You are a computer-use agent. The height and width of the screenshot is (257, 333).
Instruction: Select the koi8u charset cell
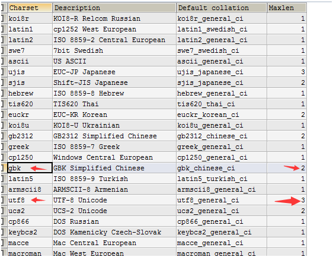[x=30, y=125]
